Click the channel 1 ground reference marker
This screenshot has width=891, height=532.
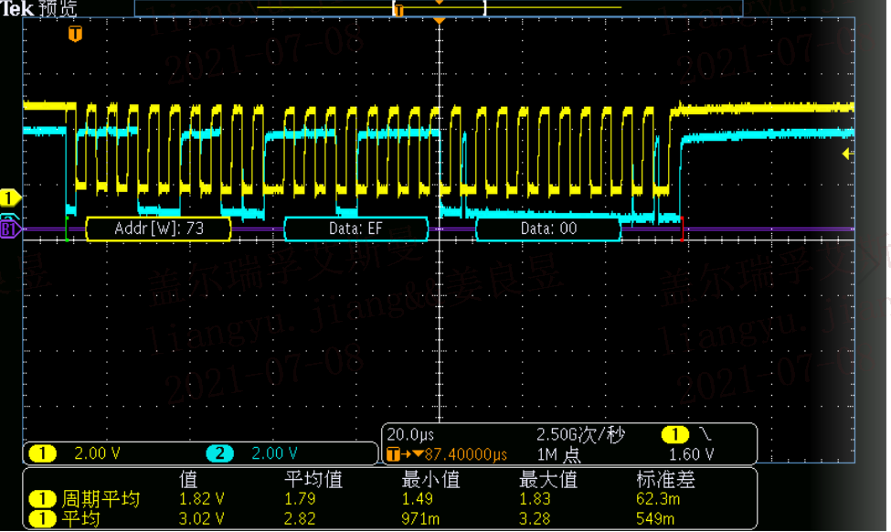(10, 197)
